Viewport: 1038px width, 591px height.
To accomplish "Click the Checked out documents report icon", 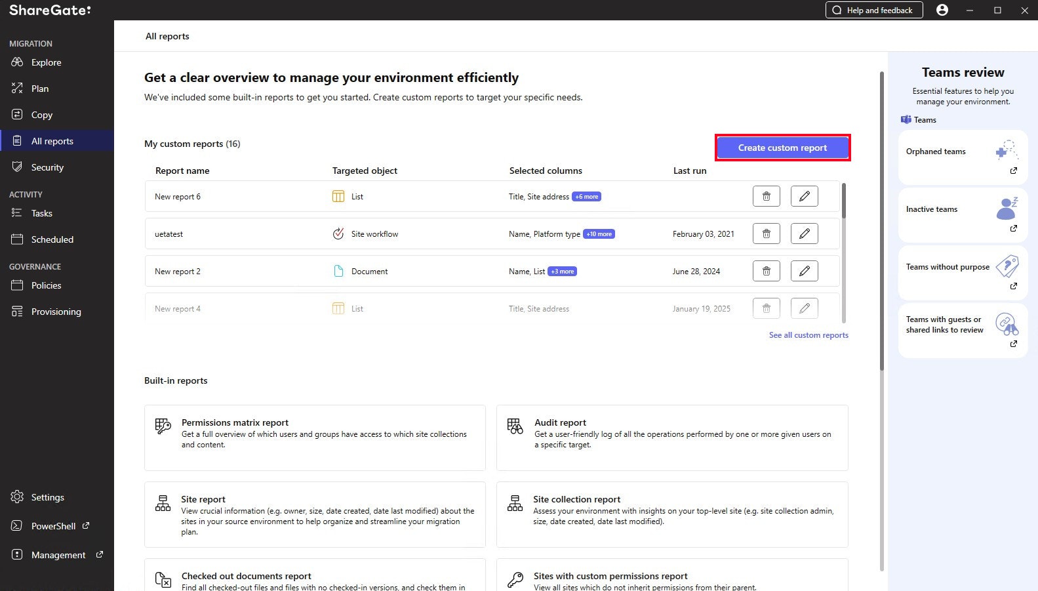I will [x=163, y=579].
